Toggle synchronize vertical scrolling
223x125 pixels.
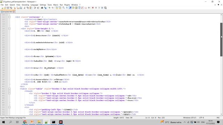point(56,8)
